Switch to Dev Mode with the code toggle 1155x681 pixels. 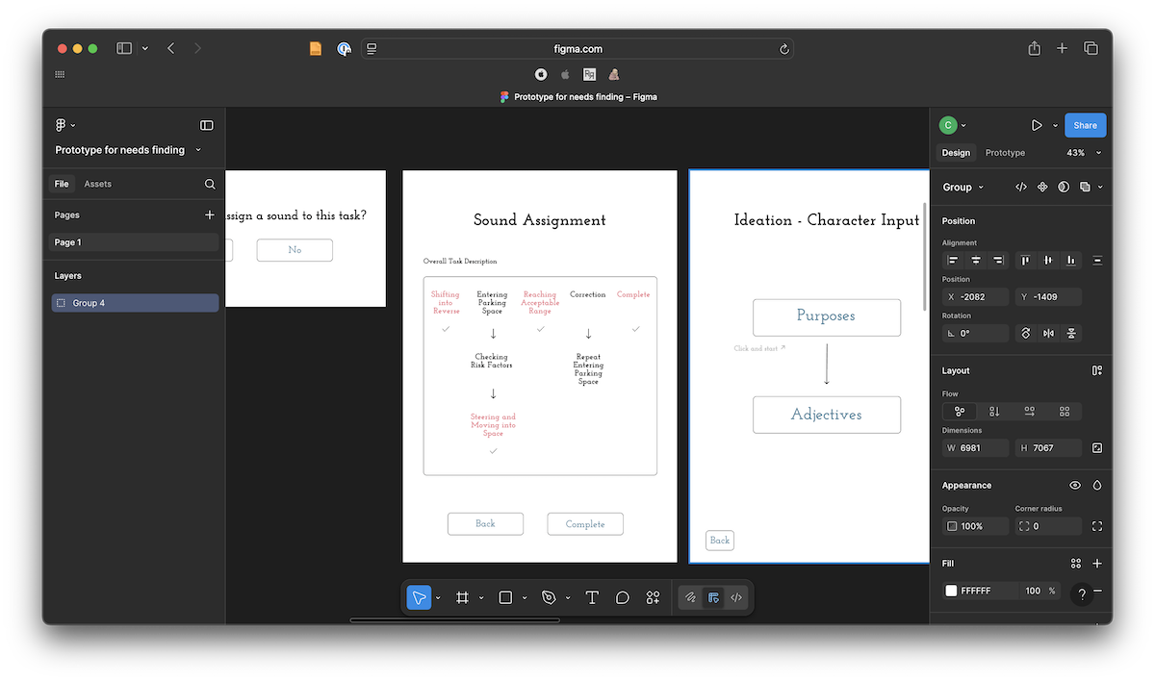[736, 597]
